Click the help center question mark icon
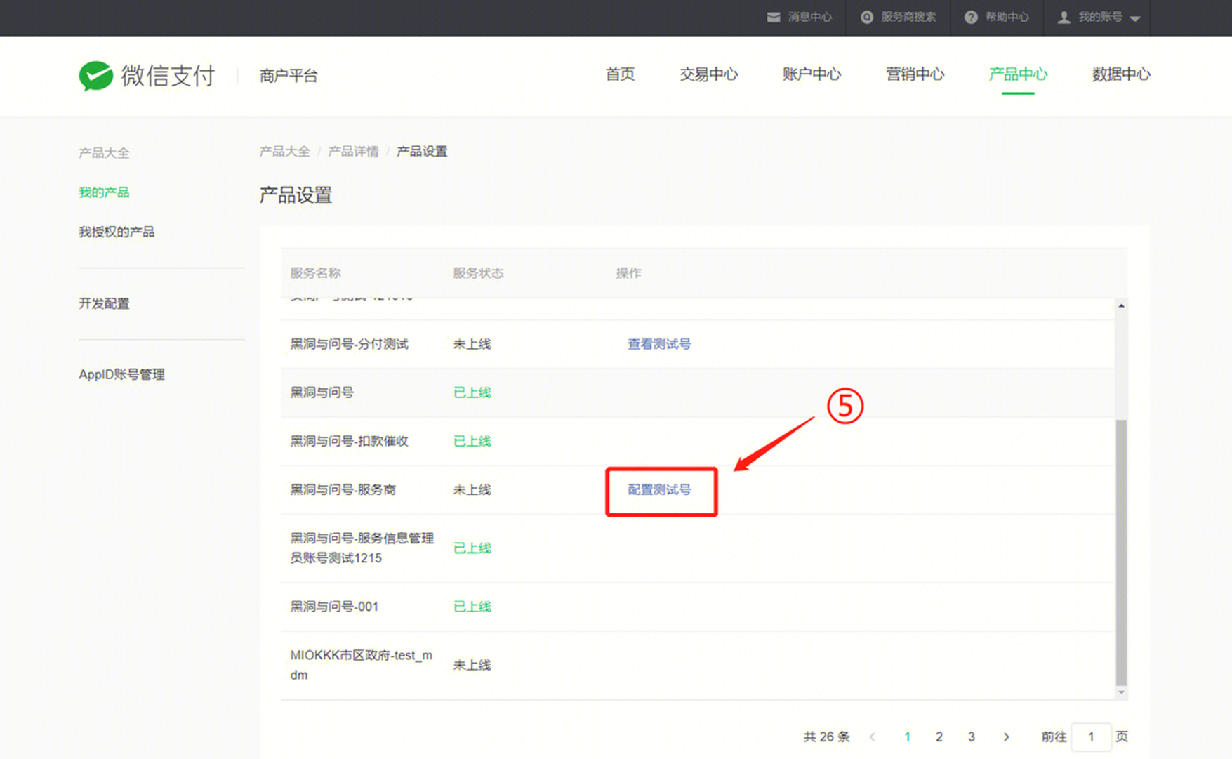 [971, 17]
